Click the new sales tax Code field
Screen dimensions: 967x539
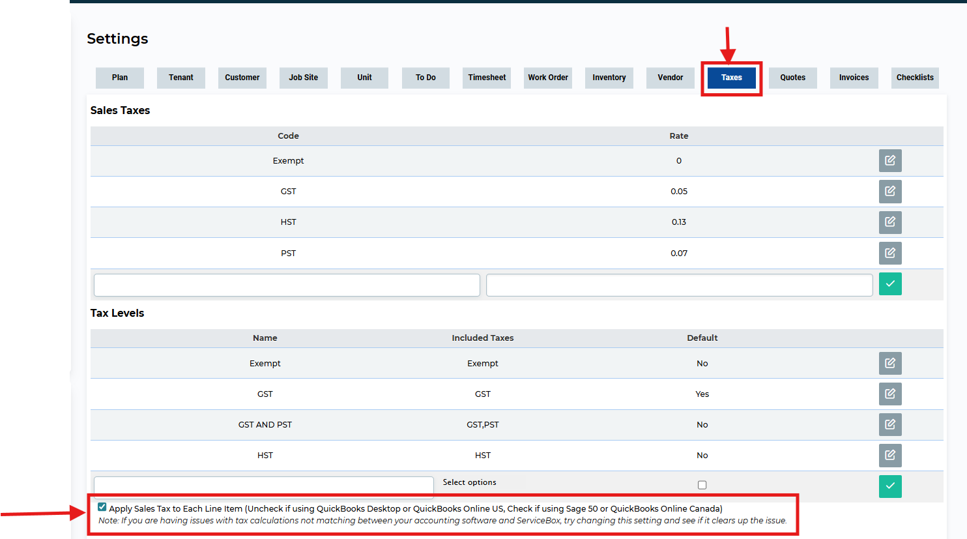tap(287, 285)
